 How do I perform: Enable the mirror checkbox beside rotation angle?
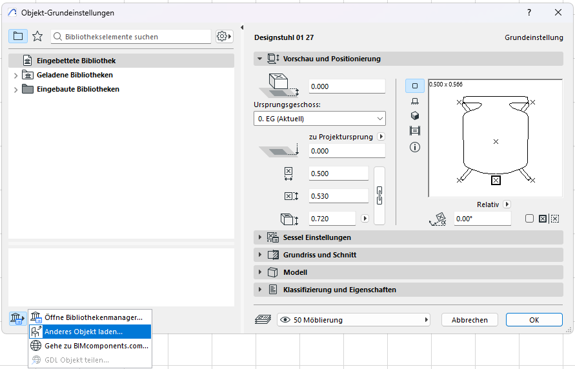529,219
